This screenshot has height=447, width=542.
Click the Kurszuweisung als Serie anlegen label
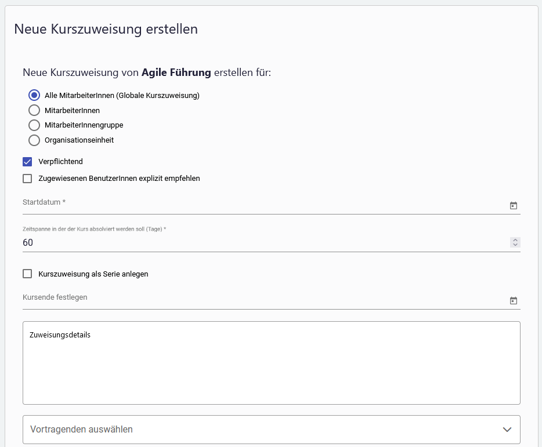point(93,274)
